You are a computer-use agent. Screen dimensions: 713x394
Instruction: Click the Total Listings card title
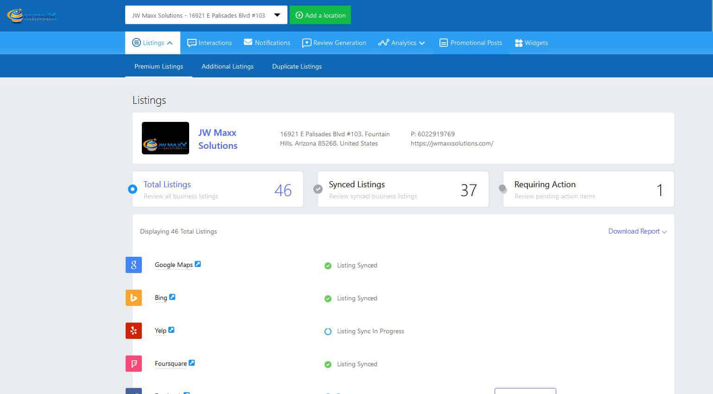[167, 184]
